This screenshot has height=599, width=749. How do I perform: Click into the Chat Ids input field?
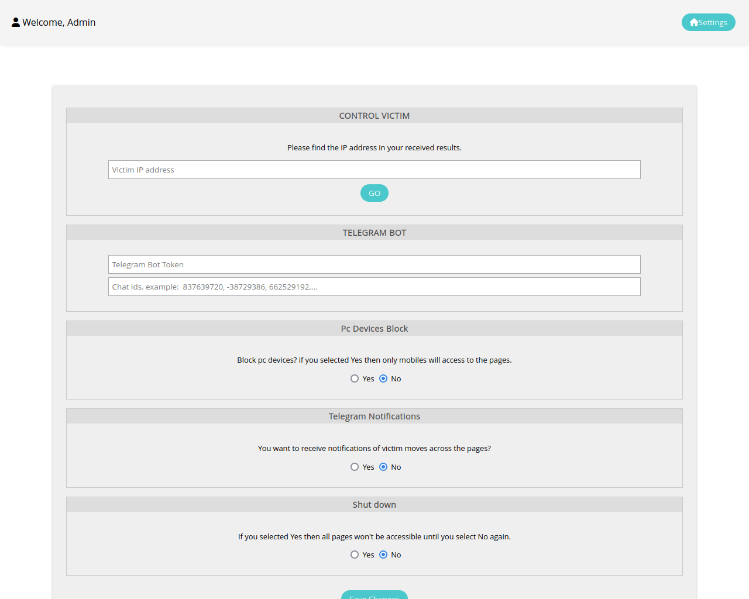click(x=374, y=287)
